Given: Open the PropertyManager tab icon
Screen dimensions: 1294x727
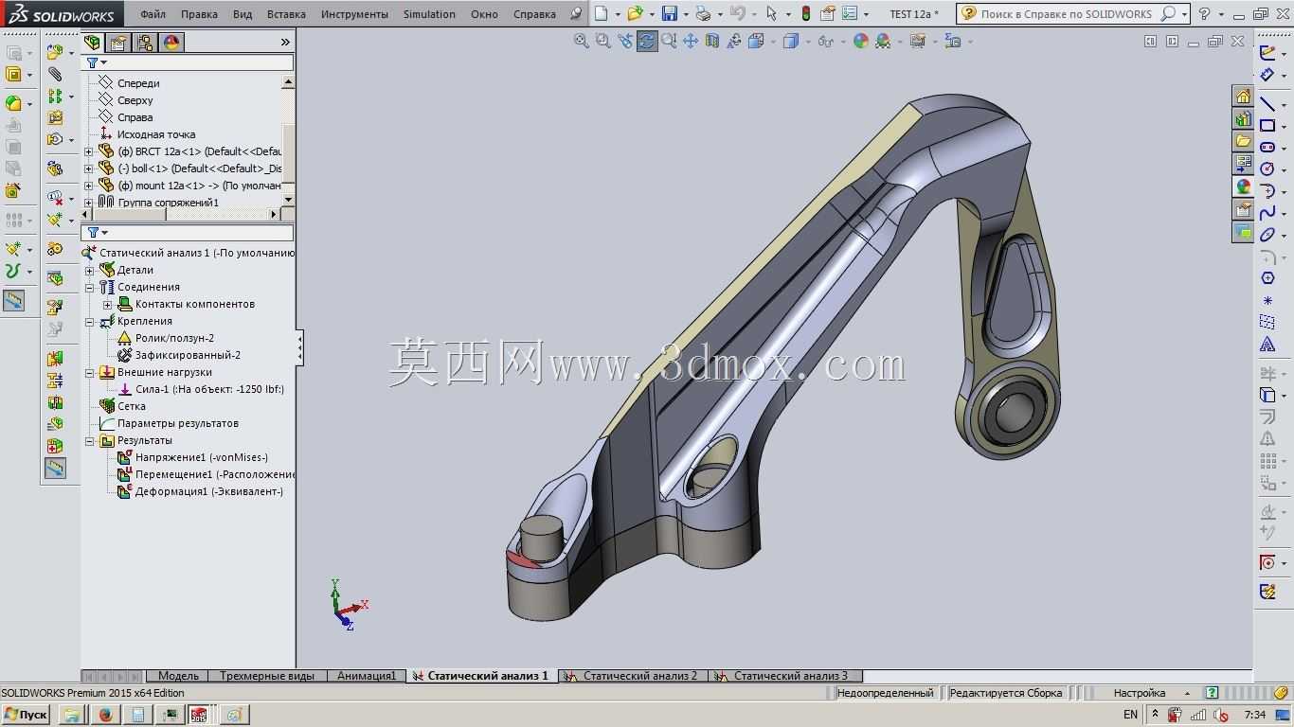Looking at the screenshot, I should 118,43.
